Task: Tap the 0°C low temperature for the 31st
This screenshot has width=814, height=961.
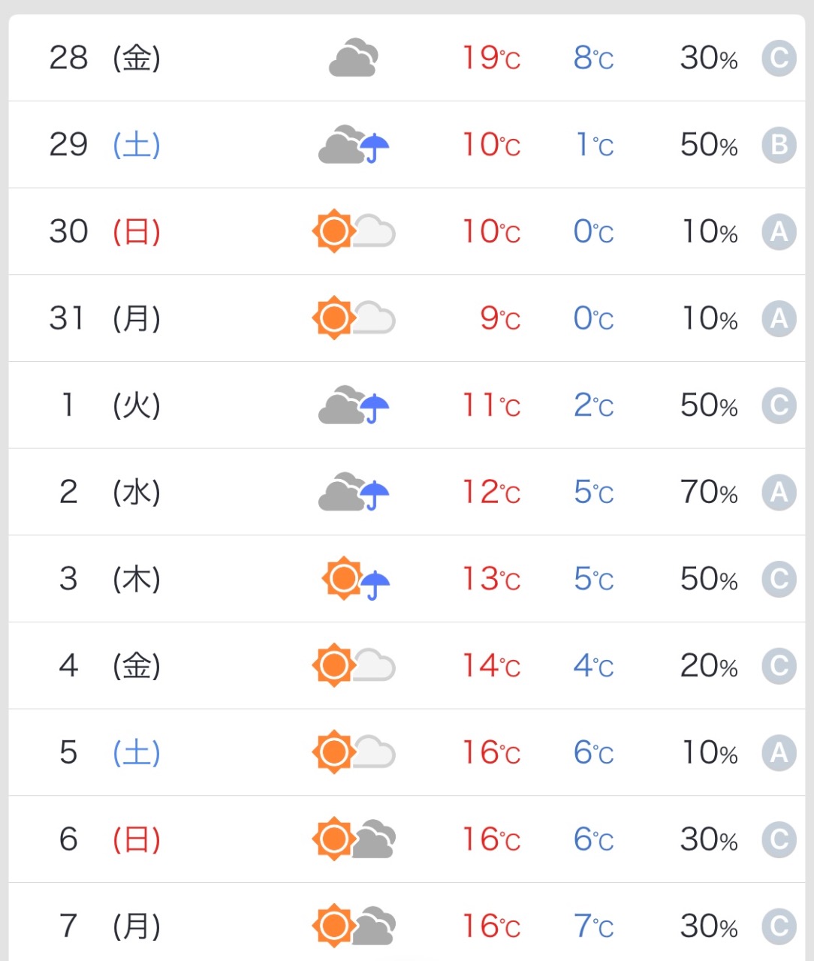Action: [x=593, y=318]
